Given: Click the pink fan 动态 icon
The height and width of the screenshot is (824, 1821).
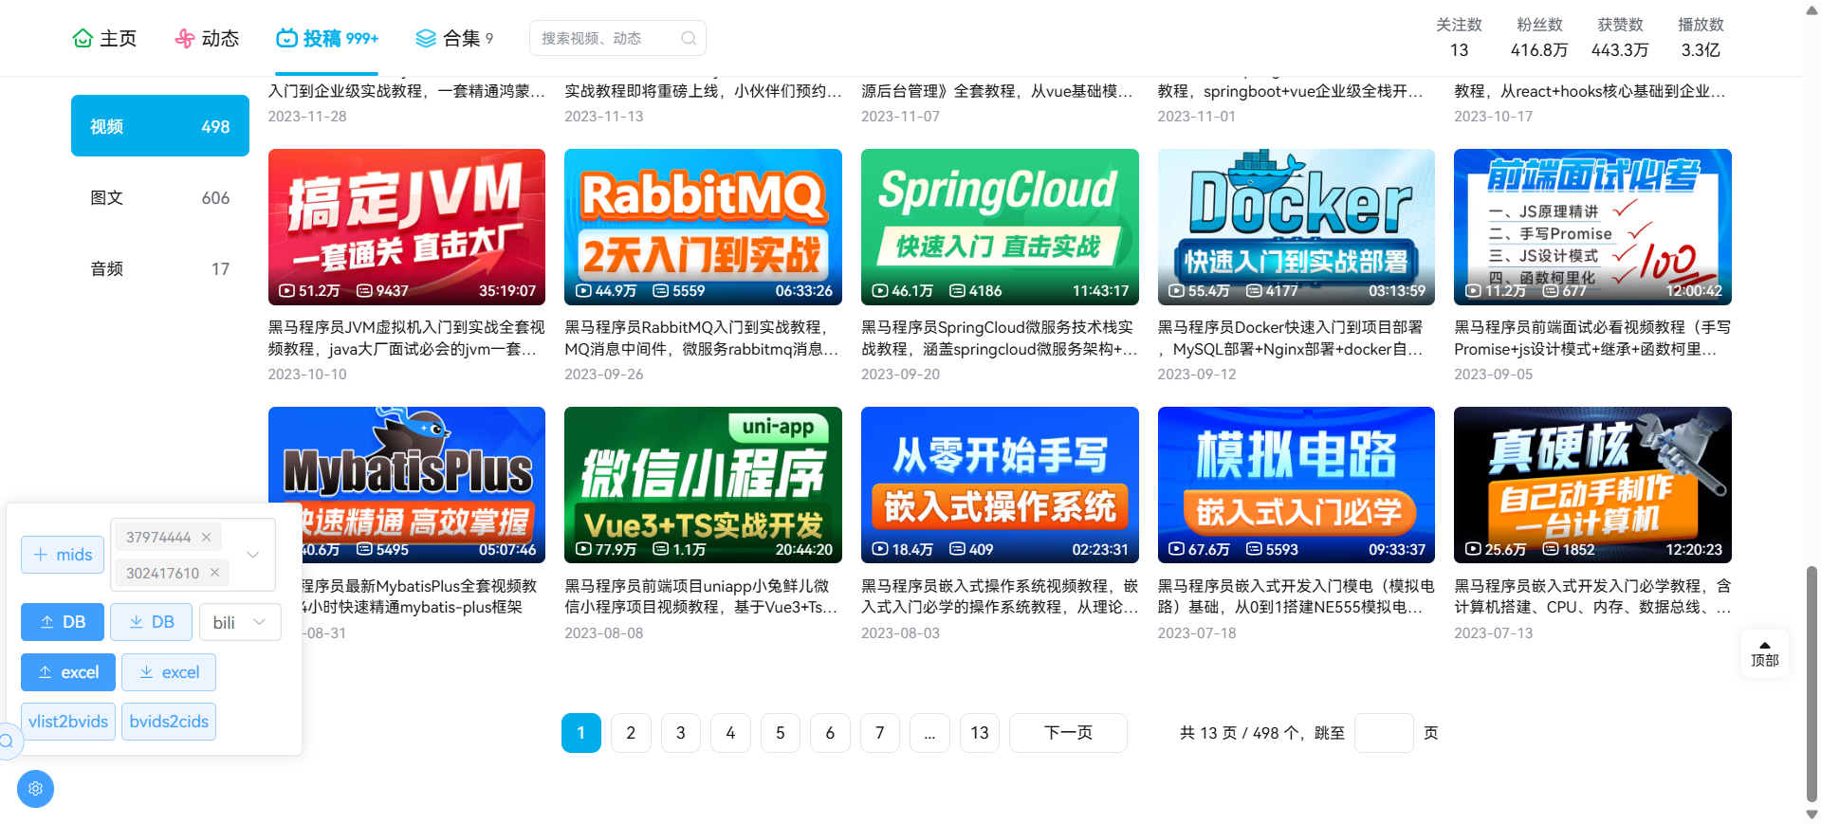Looking at the screenshot, I should [x=185, y=38].
